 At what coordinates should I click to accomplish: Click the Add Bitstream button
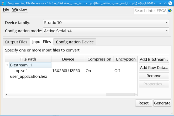154,59
